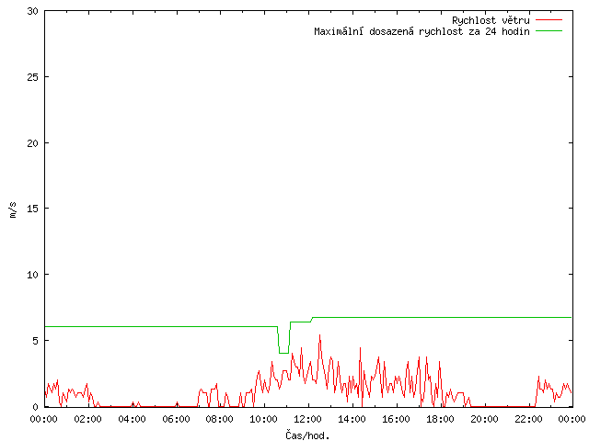Screen dimensions: 589x441
Task: Click the x-axis label 20:00
Action: pyautogui.click(x=484, y=419)
